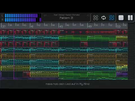The image size is (135, 101).
Task: Select second-track cyan clip starting bar 37
Action: (16, 38)
